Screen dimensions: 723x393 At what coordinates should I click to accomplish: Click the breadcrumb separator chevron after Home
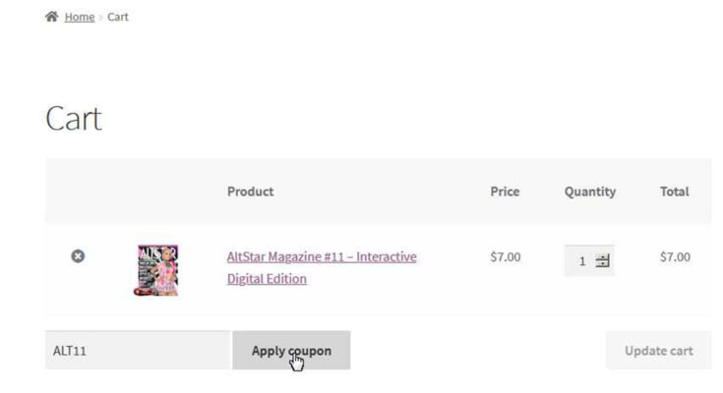[x=101, y=18]
